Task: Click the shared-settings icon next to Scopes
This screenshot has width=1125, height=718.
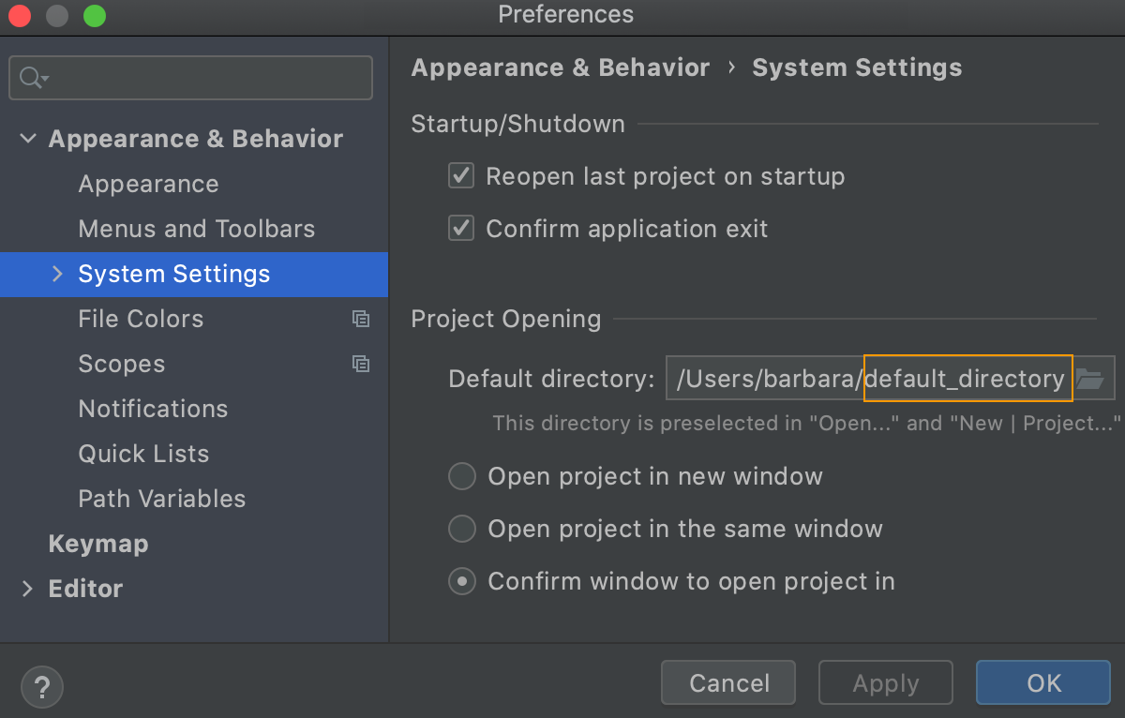Action: click(361, 364)
